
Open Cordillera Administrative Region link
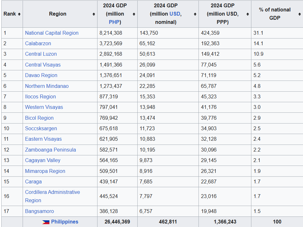pos(52,196)
